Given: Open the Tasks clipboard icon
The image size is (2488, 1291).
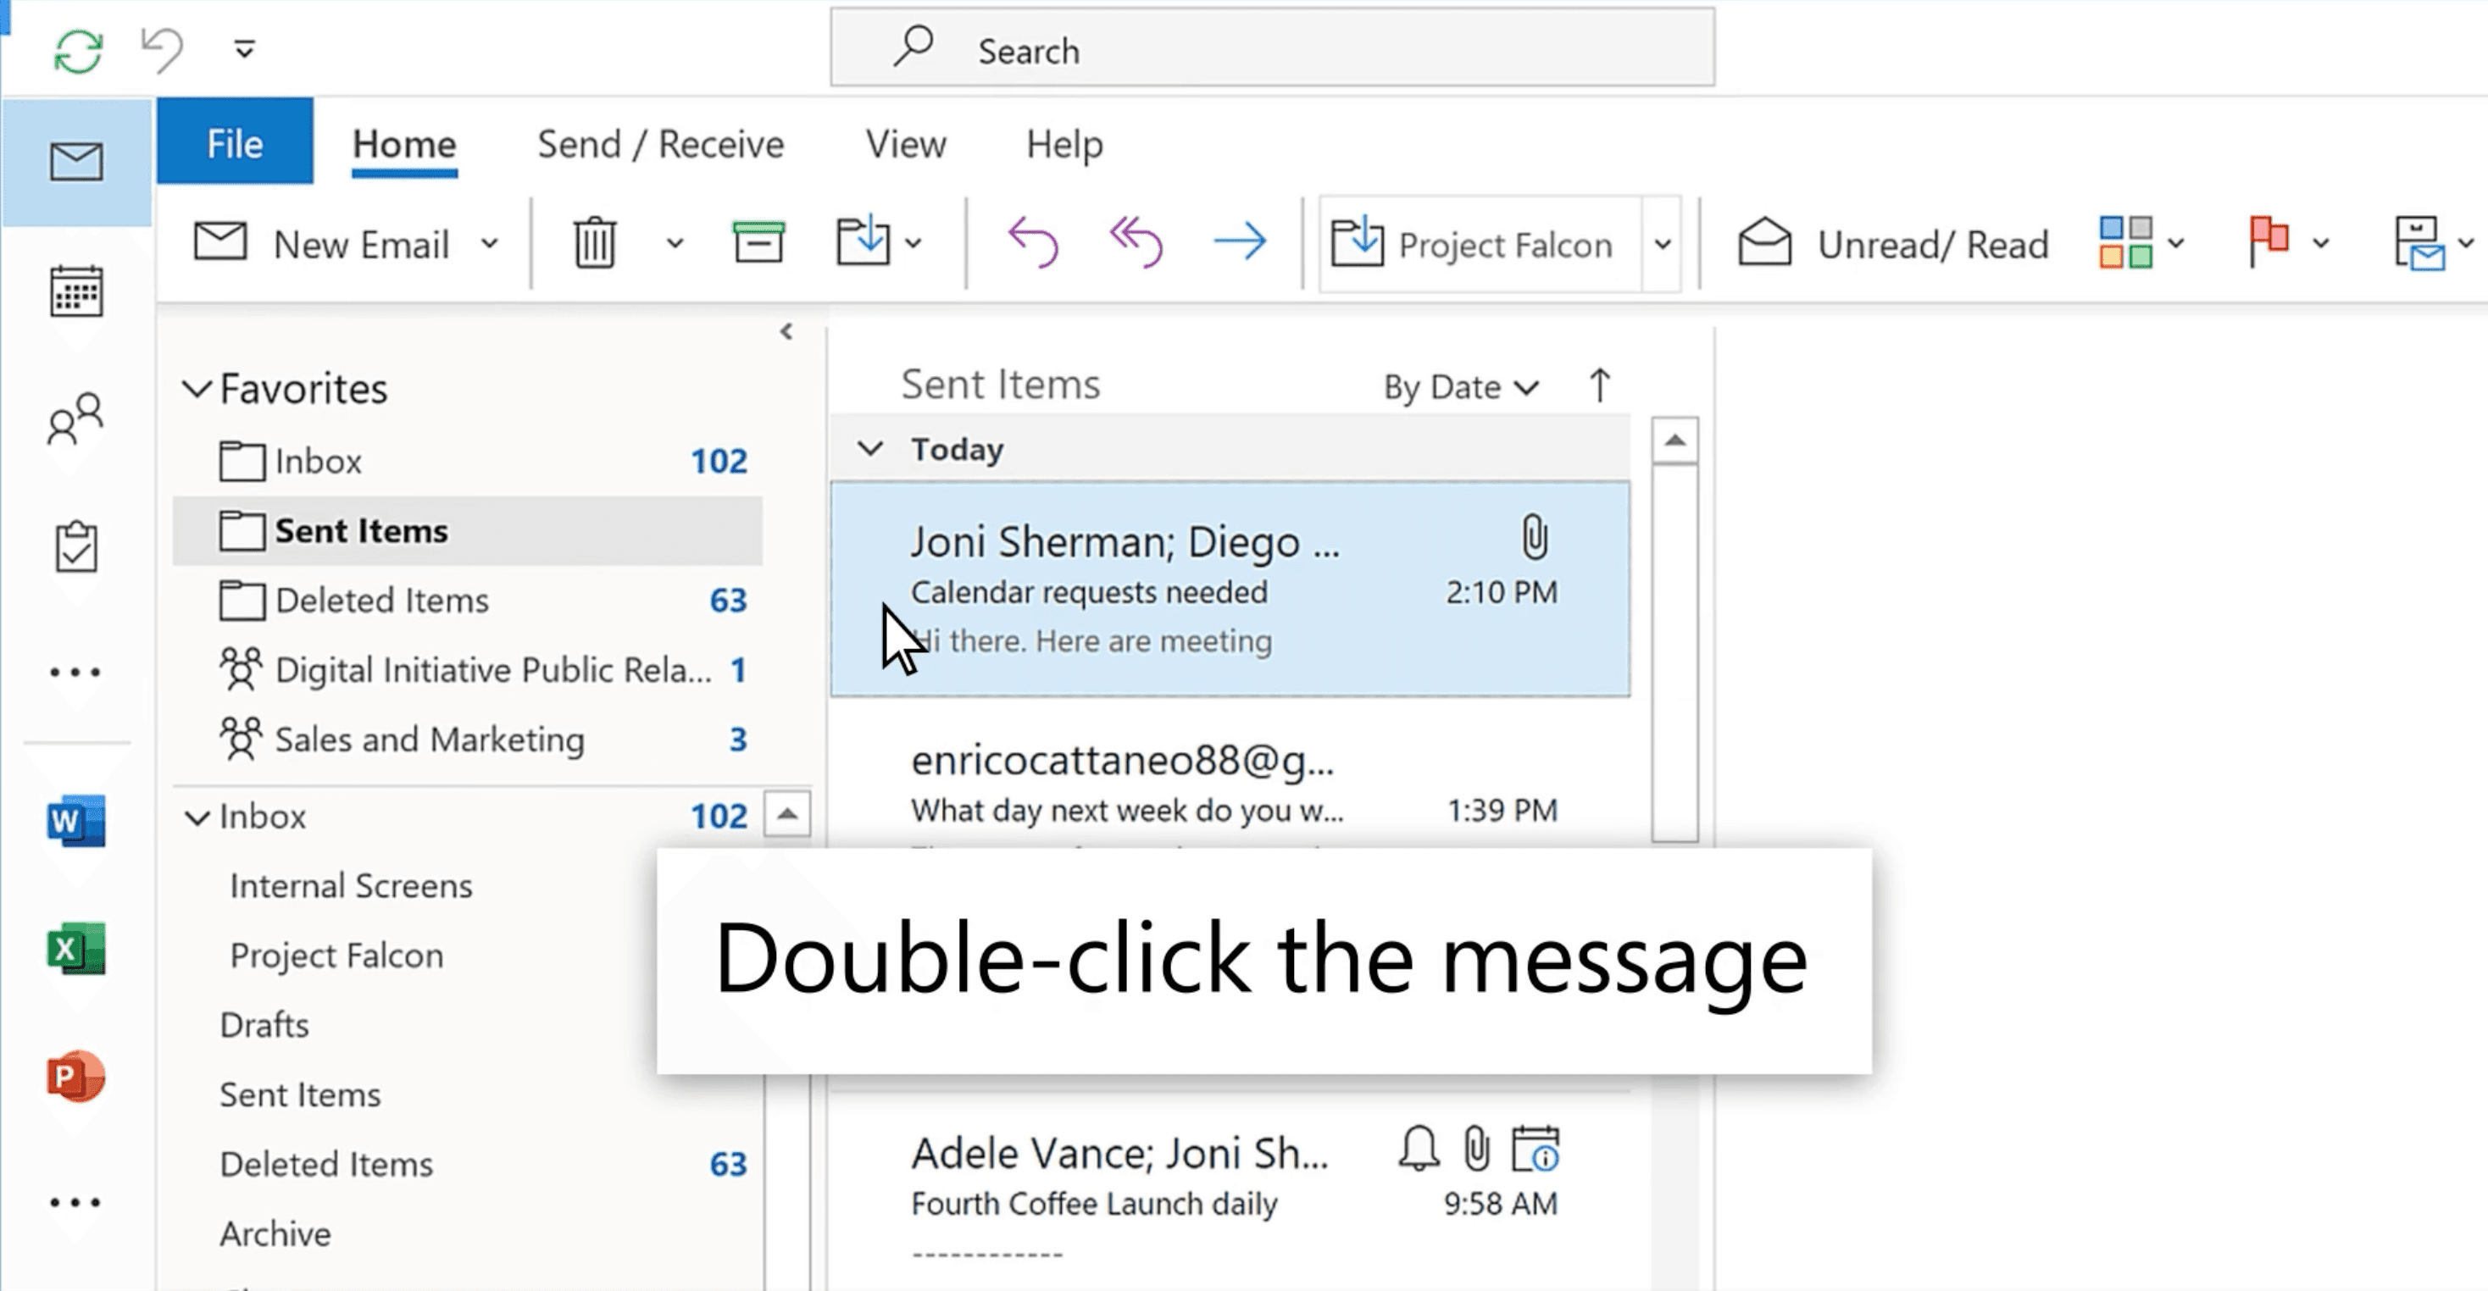Looking at the screenshot, I should point(76,547).
